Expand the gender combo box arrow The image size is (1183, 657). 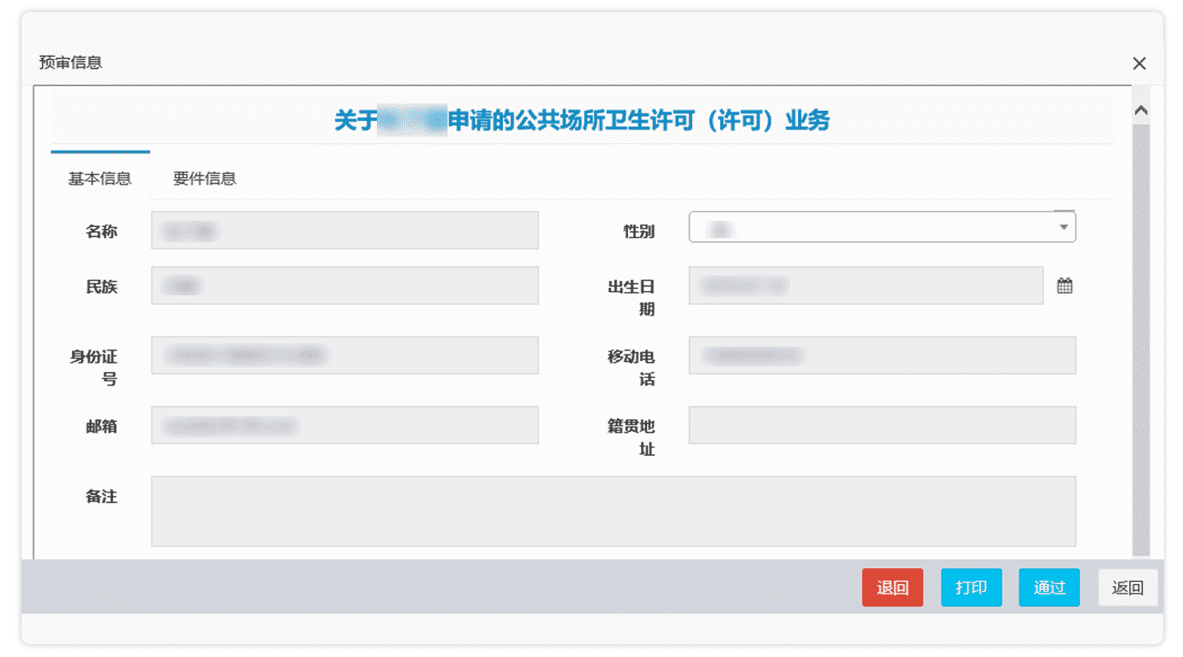(1064, 227)
